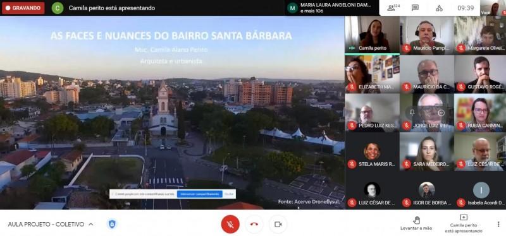Click muted mic icon on Isabela Acordi tile
Screen dimensions: 506x236
461,203
